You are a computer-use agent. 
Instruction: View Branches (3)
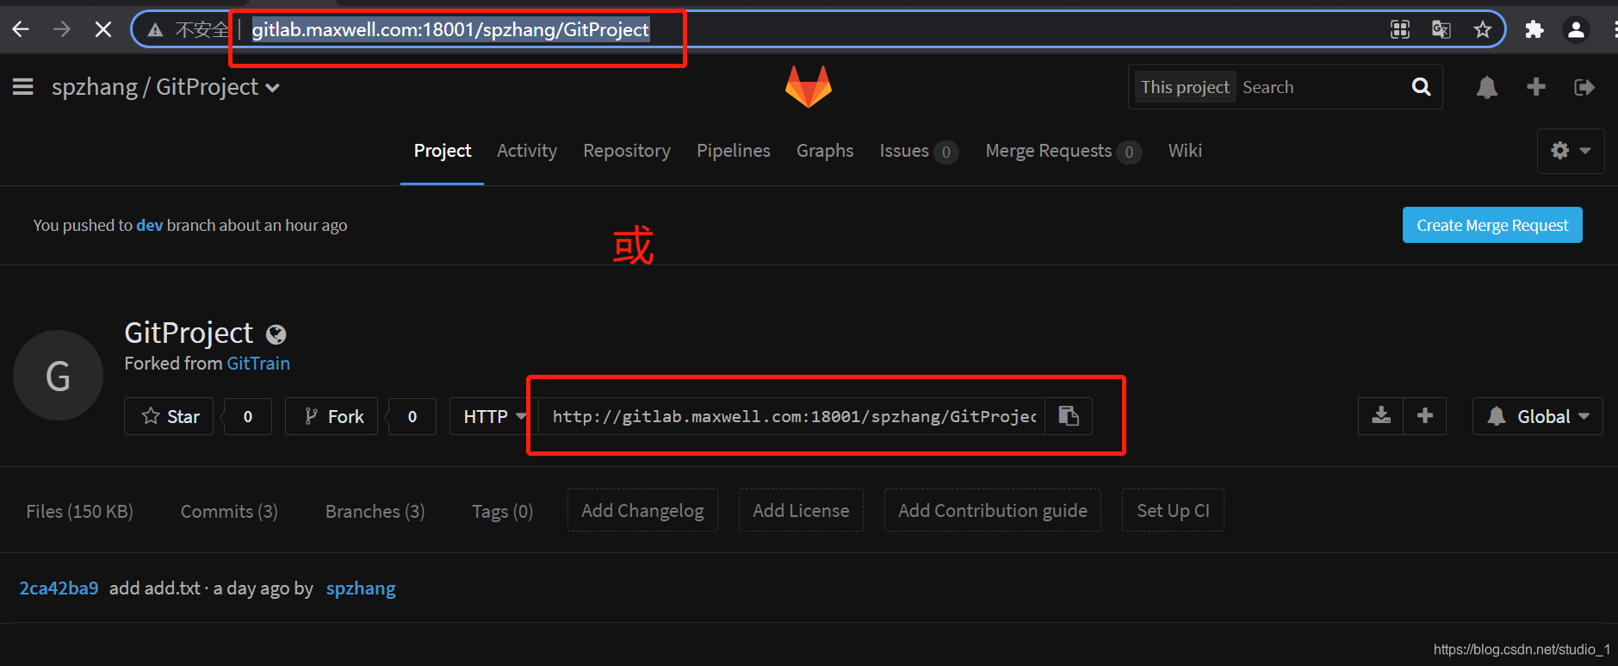(x=375, y=511)
